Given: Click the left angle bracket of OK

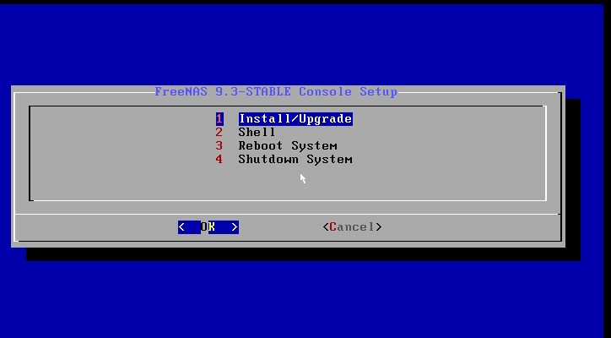Looking at the screenshot, I should click(181, 226).
